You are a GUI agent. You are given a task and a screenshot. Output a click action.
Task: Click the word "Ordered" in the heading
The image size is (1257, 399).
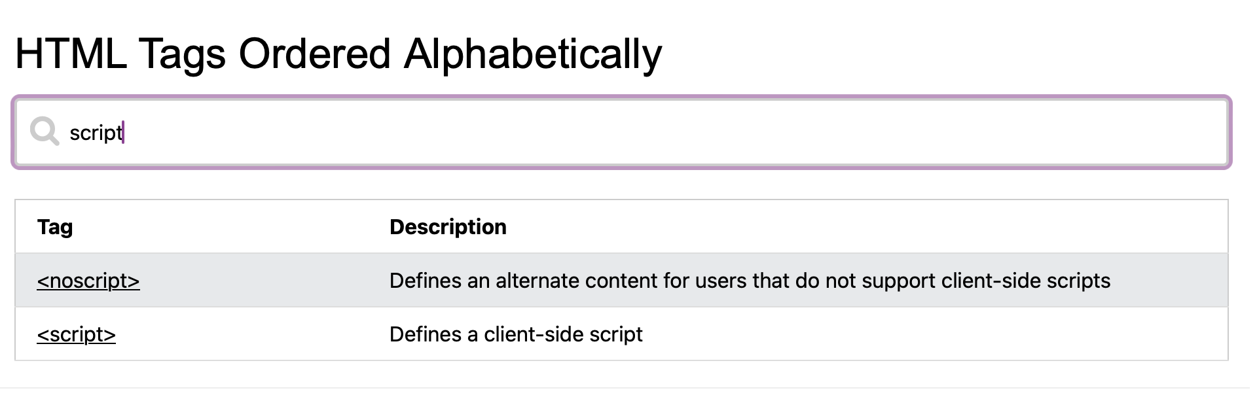coord(314,54)
